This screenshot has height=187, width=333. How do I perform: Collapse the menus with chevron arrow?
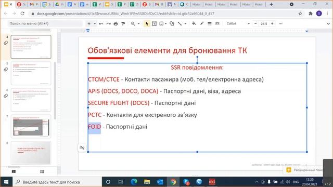pos(328,24)
